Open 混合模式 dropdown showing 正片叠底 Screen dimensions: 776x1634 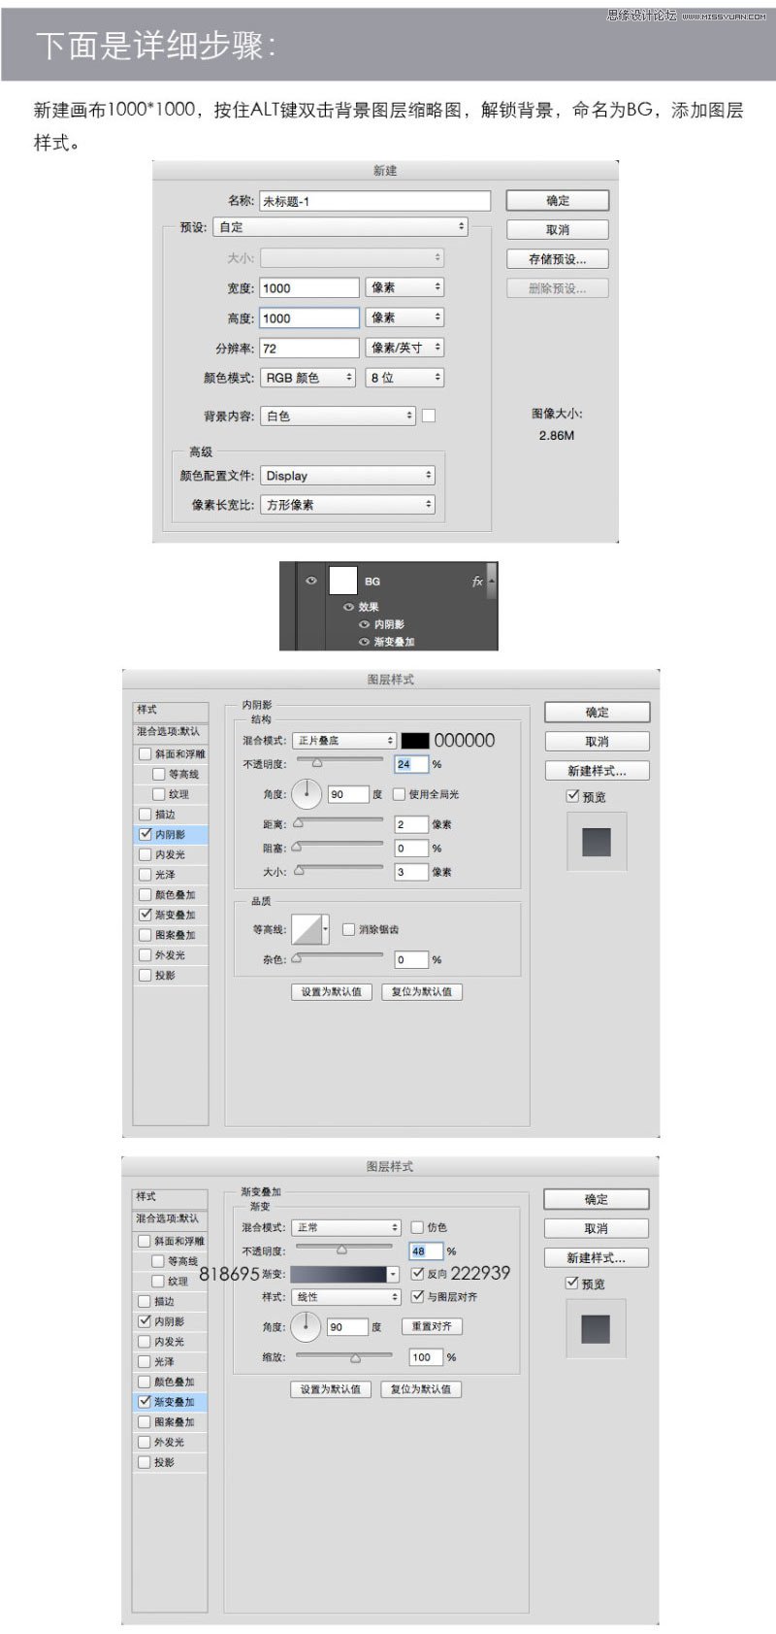coord(344,740)
